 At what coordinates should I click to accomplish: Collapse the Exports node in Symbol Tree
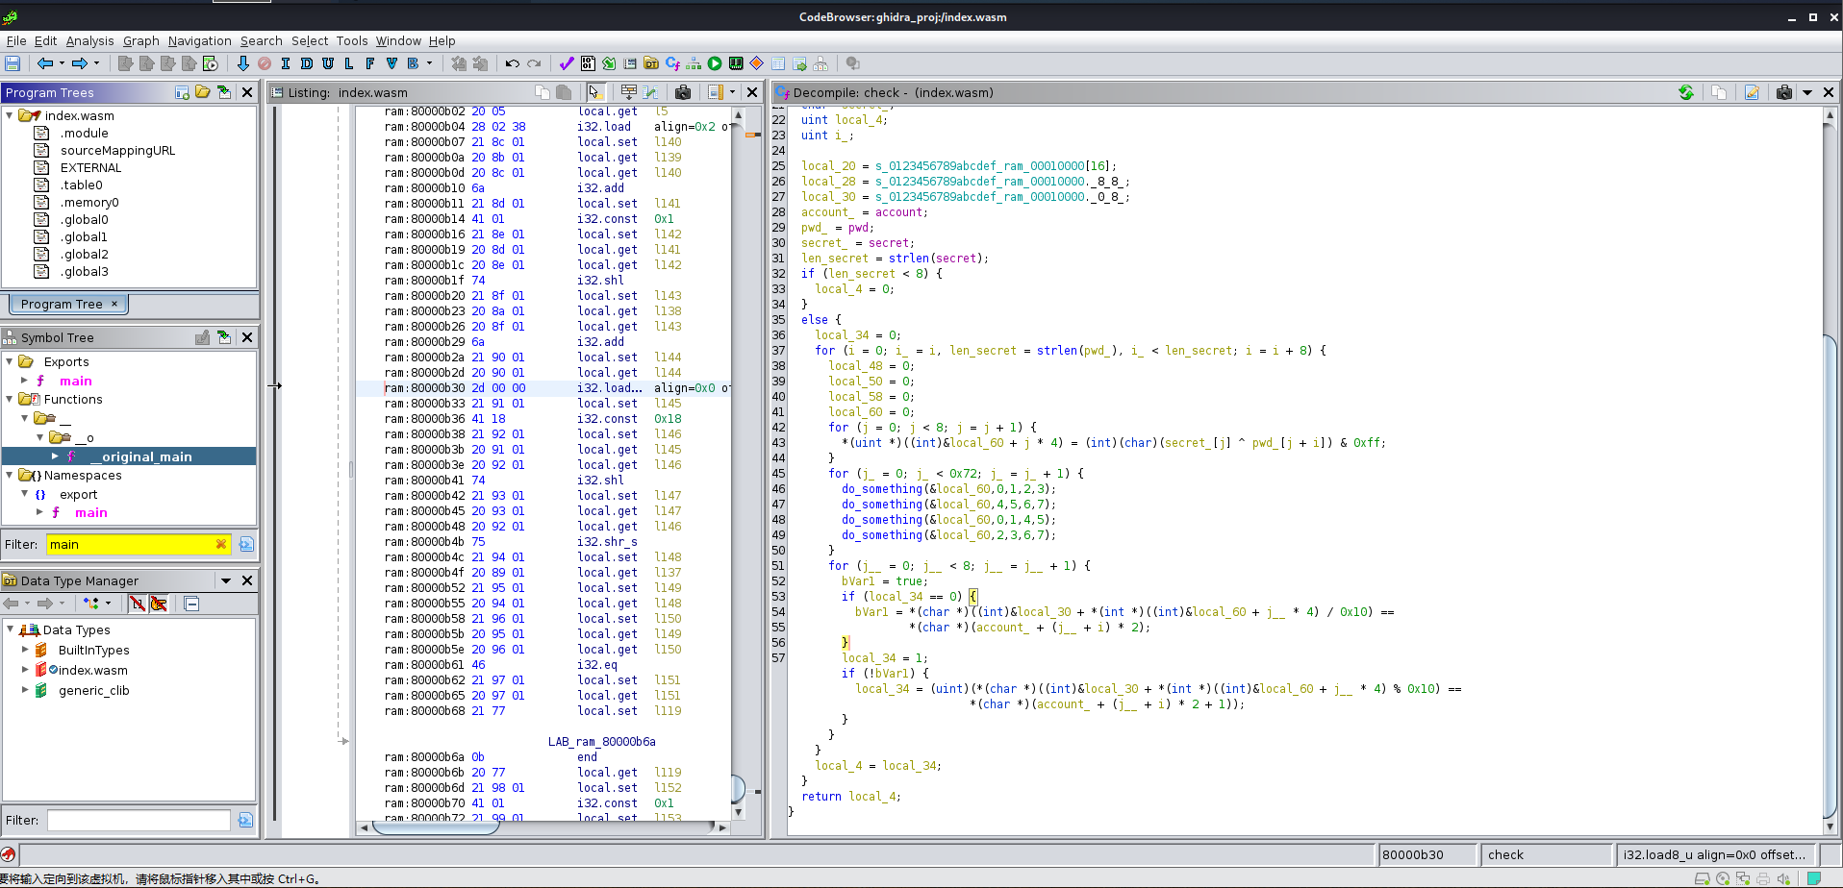(10, 361)
